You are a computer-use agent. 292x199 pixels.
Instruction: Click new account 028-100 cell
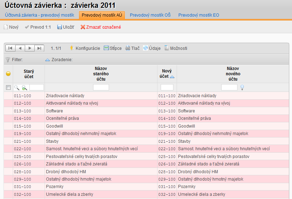tap(167, 172)
